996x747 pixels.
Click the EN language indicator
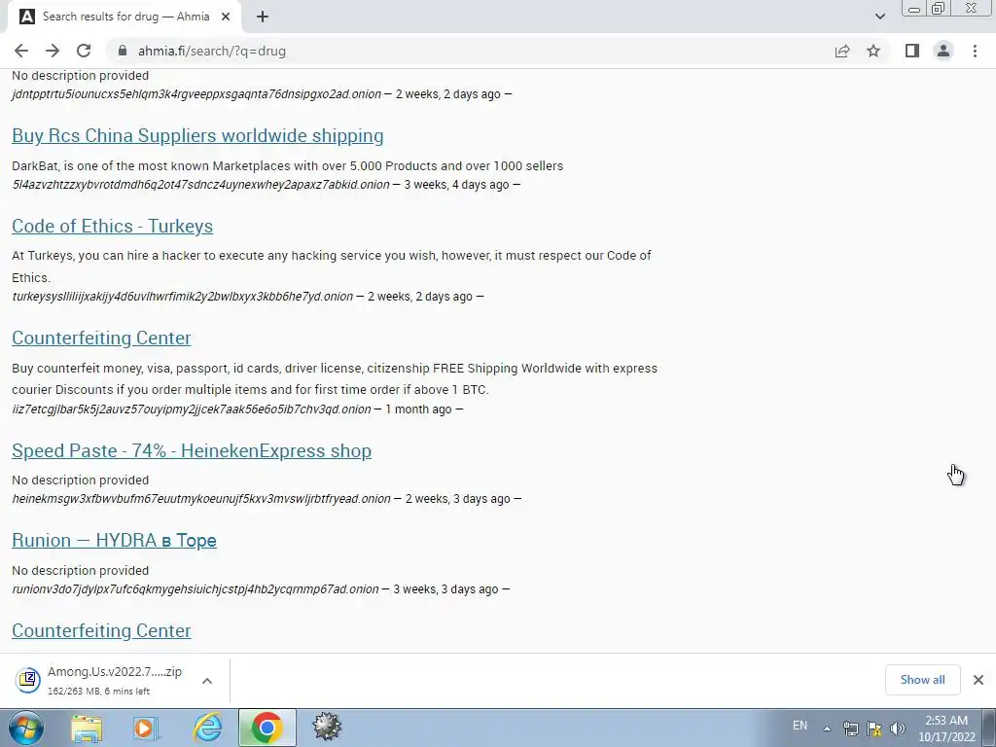pyautogui.click(x=800, y=726)
